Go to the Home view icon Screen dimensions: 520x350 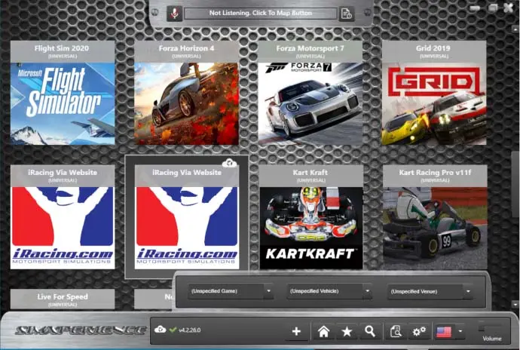[x=323, y=331]
